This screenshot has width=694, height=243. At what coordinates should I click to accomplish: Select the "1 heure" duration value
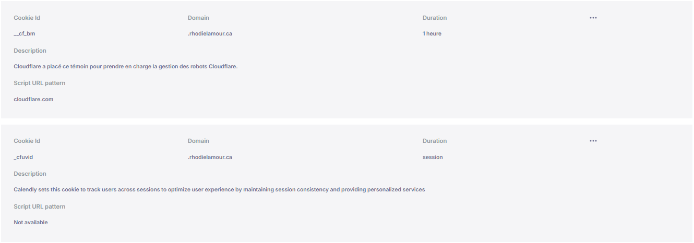(x=432, y=34)
